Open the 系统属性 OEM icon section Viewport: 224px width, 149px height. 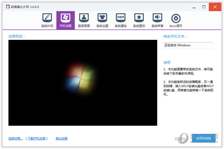coord(121,20)
